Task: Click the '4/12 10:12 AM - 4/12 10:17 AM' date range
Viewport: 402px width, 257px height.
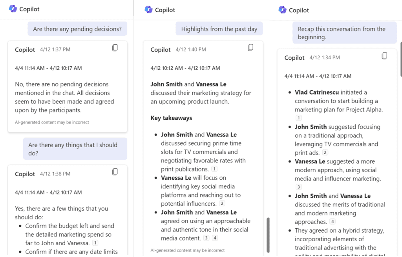Action: tap(185, 68)
